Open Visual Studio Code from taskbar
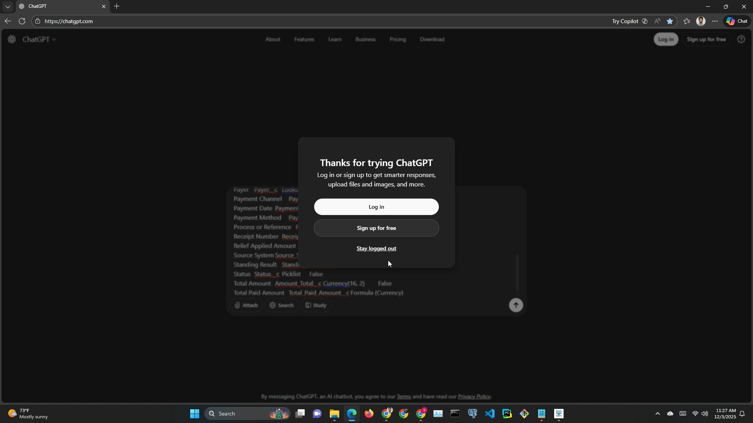The height and width of the screenshot is (423, 753). [x=489, y=414]
